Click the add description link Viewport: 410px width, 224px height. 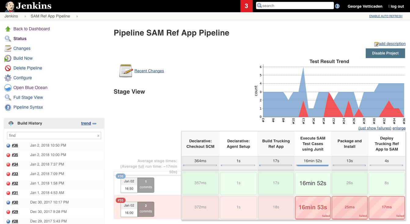pos(392,44)
